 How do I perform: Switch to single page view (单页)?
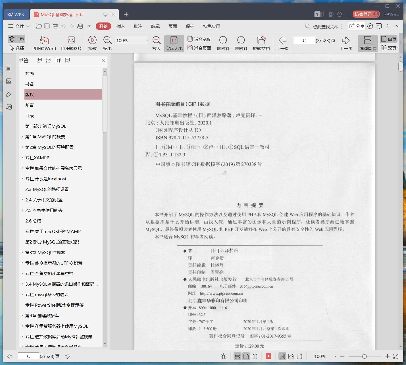click(389, 39)
